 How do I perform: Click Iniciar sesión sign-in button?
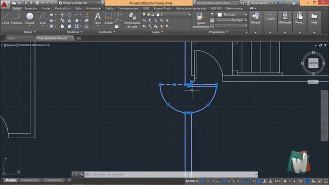(259, 3)
